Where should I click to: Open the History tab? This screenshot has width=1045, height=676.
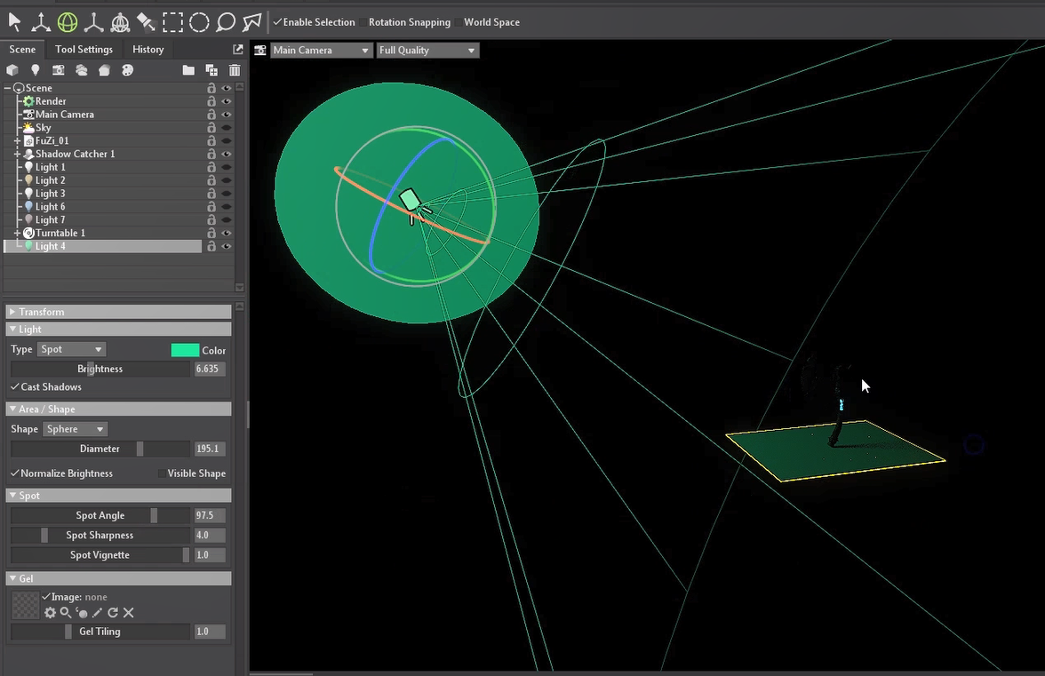(148, 50)
